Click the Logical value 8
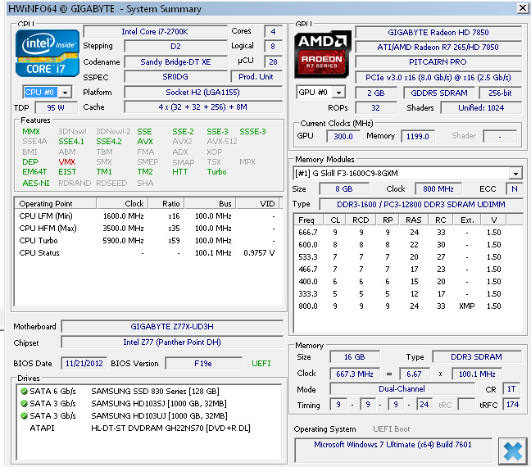This screenshot has height=467, width=531. pos(273,47)
